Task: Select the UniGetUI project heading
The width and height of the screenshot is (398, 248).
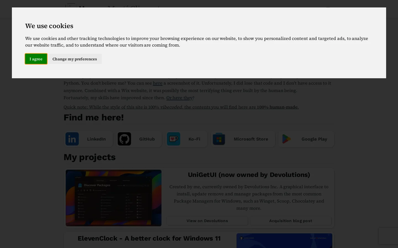Action: [x=249, y=175]
